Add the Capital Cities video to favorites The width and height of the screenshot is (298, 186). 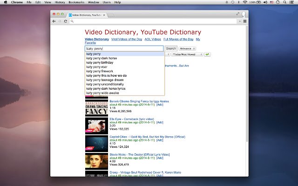[160, 140]
